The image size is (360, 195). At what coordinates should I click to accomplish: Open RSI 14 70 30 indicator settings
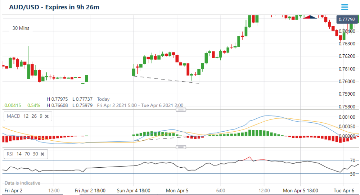tap(22, 154)
